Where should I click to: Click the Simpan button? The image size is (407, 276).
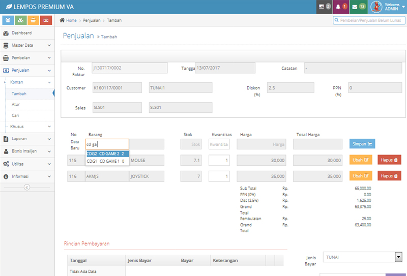(362, 144)
